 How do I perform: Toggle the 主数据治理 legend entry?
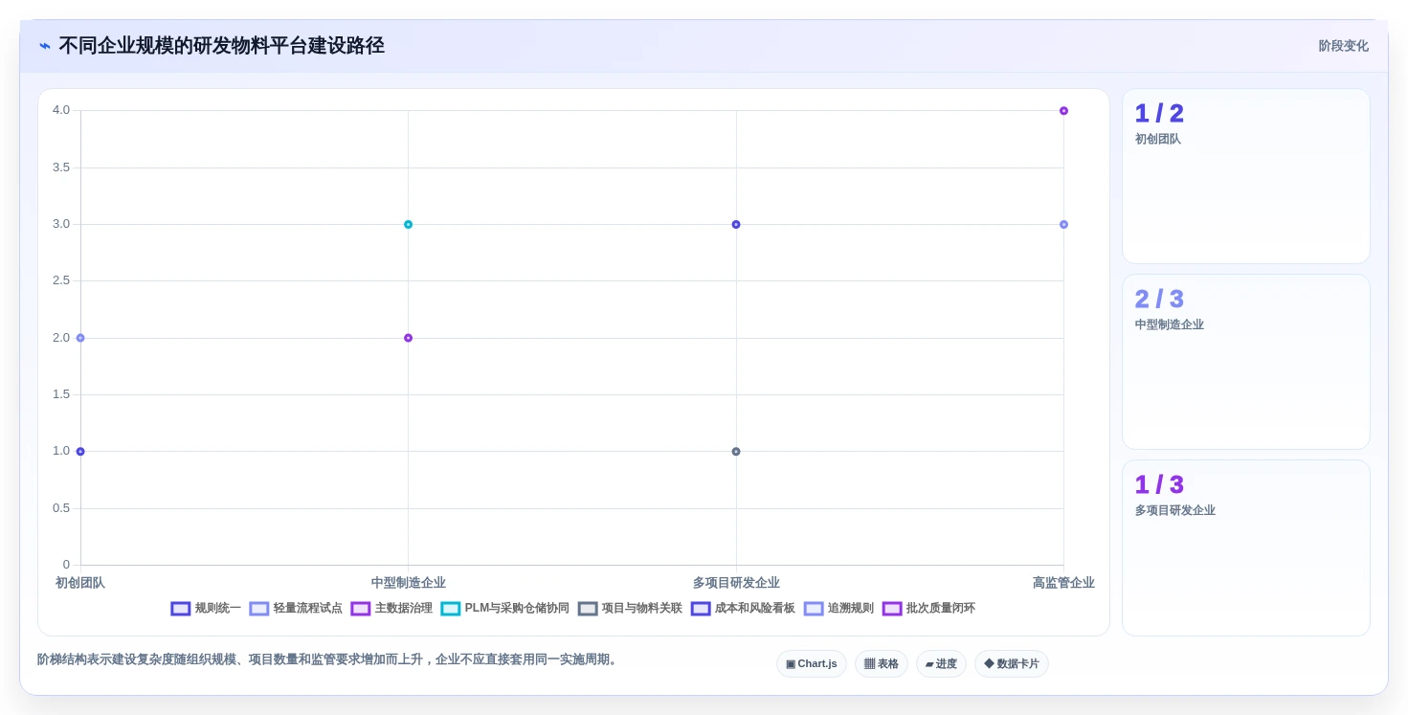point(391,608)
